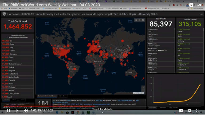Select Brazil in confirmed cases list

click(x=17, y=84)
